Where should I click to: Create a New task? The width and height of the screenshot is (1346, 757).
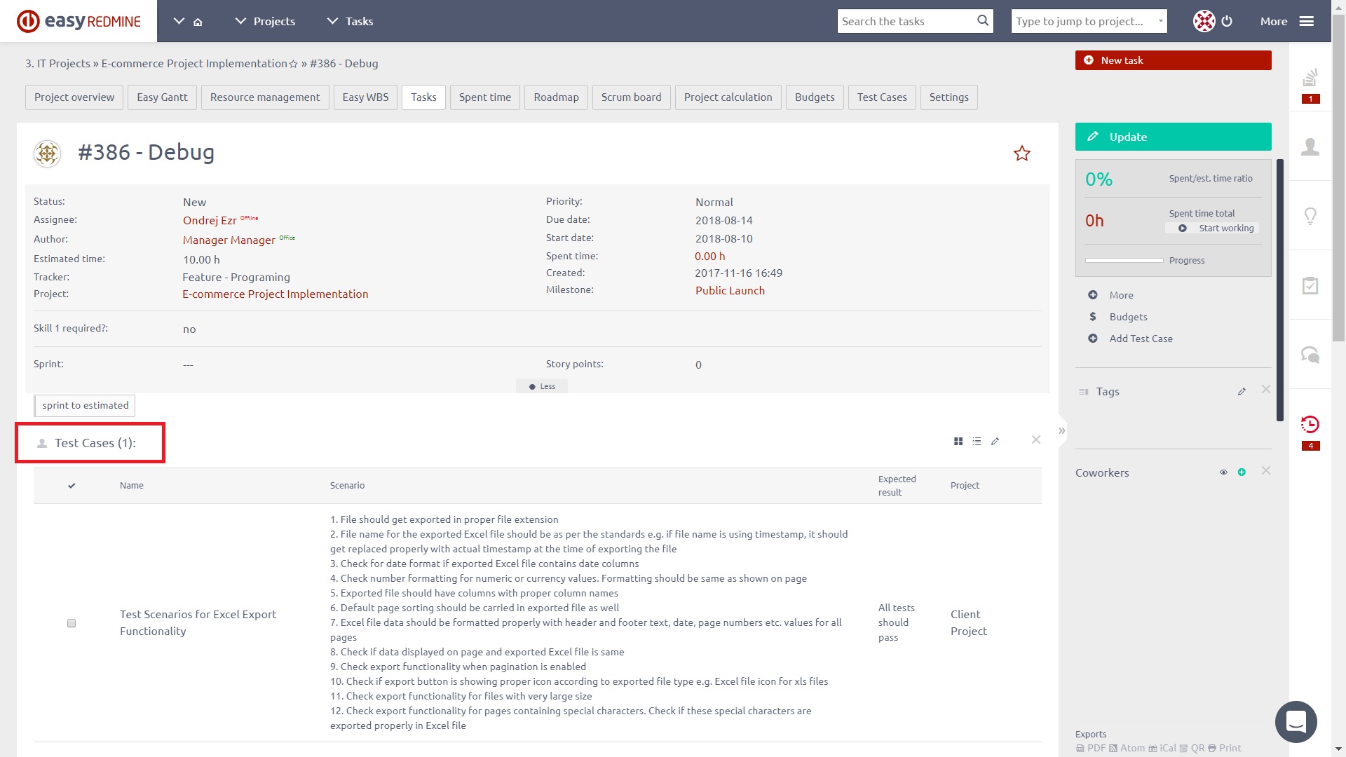[x=1173, y=60]
